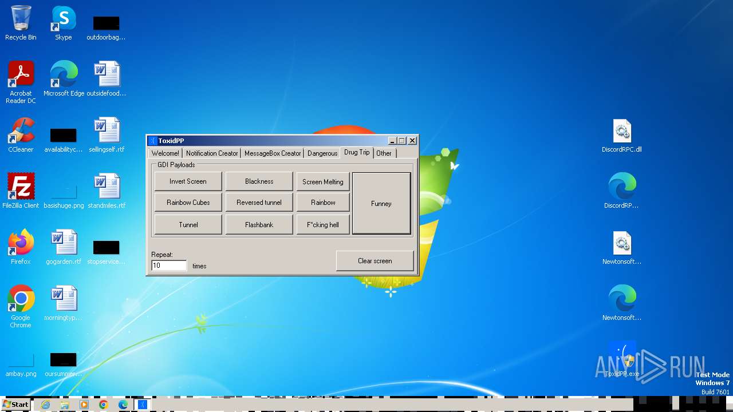
Task: Select the availabilityc desktop file
Action: 64,140
